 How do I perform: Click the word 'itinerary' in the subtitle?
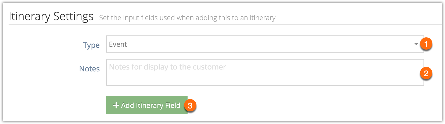(x=263, y=18)
